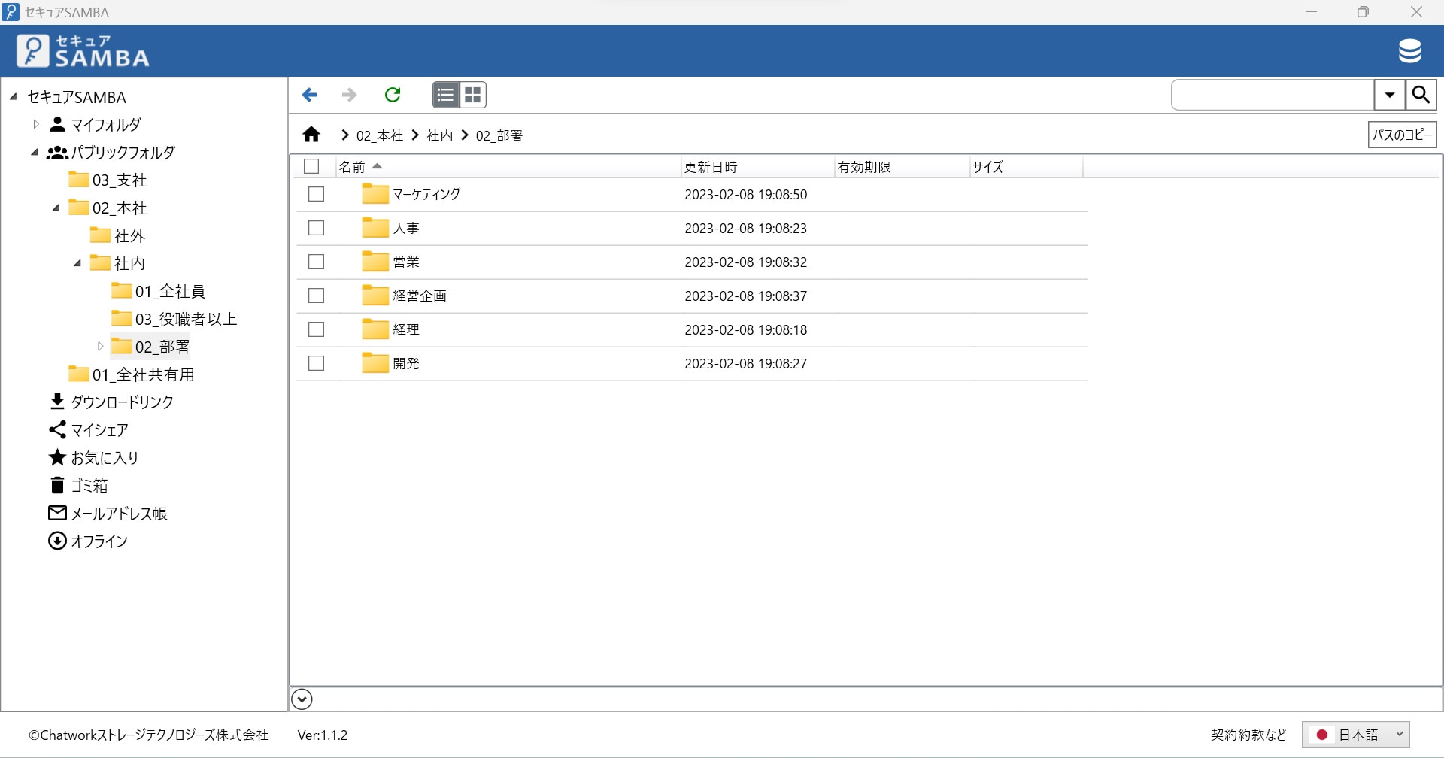
Task: Sort by 有効期限 column header
Action: pyautogui.click(x=902, y=167)
